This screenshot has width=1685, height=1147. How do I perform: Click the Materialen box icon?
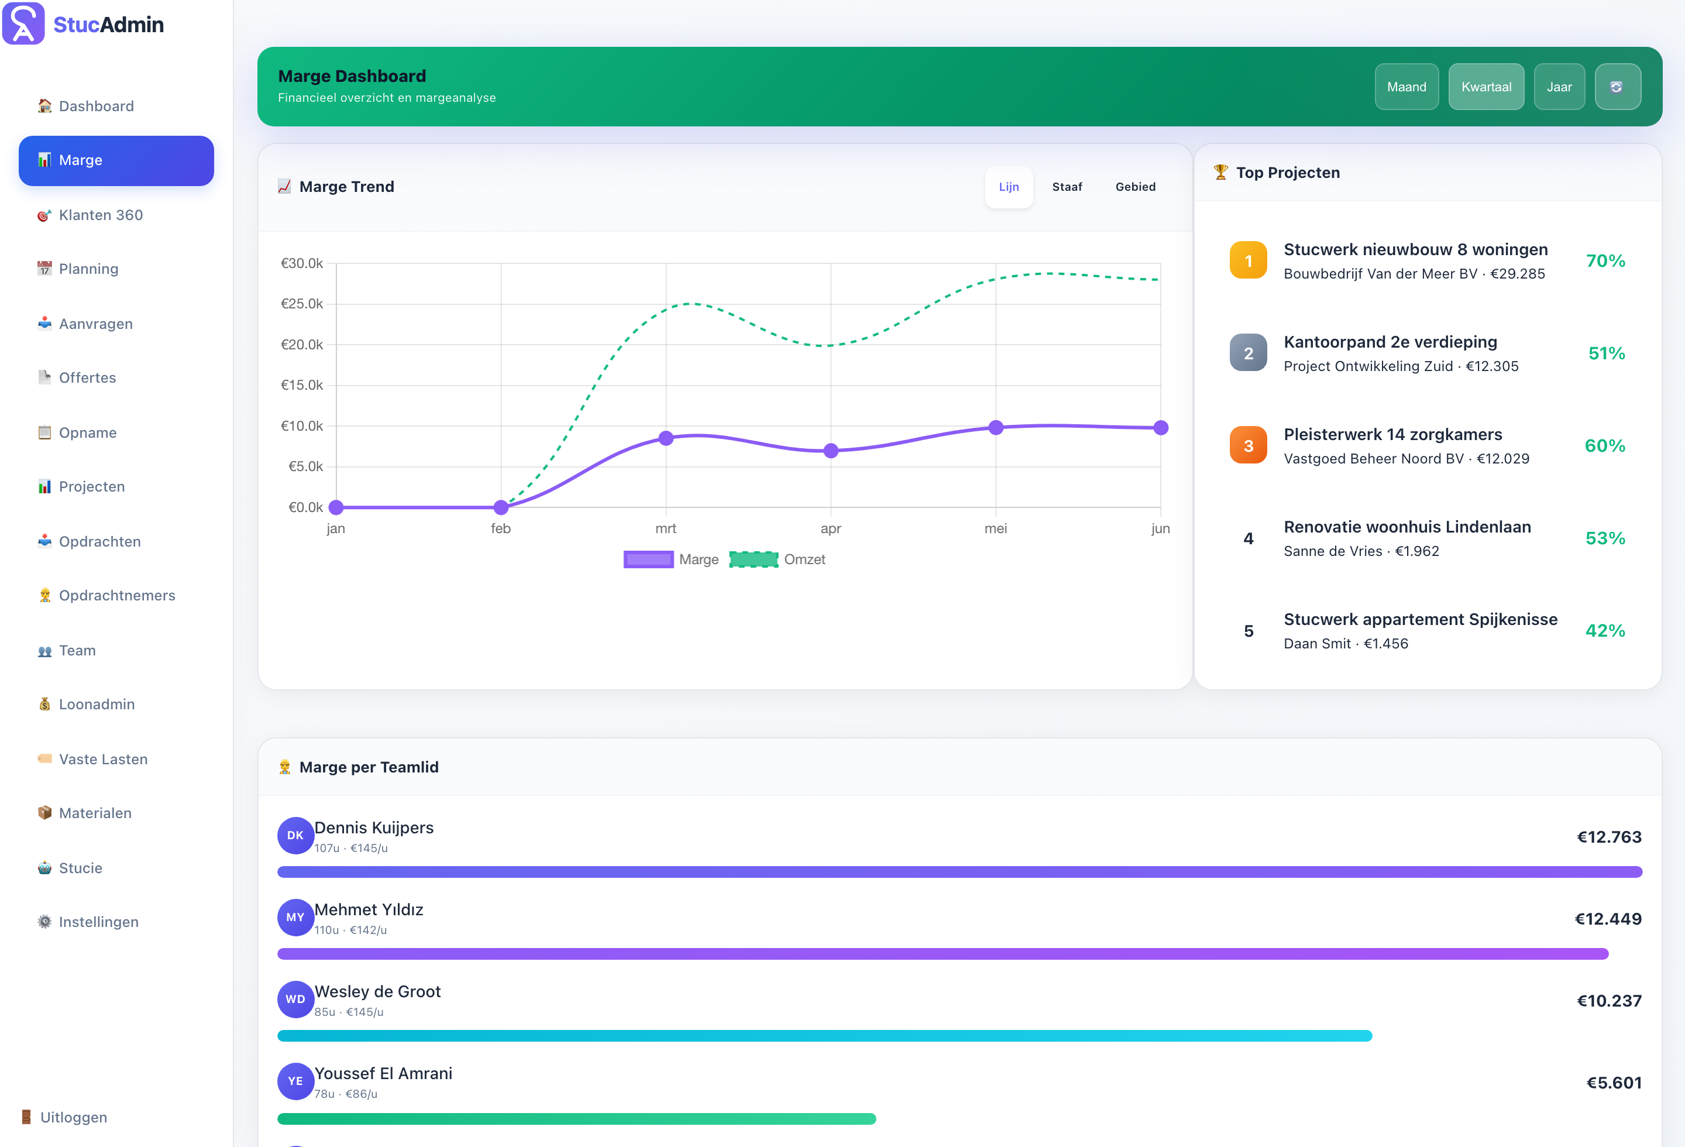point(44,813)
